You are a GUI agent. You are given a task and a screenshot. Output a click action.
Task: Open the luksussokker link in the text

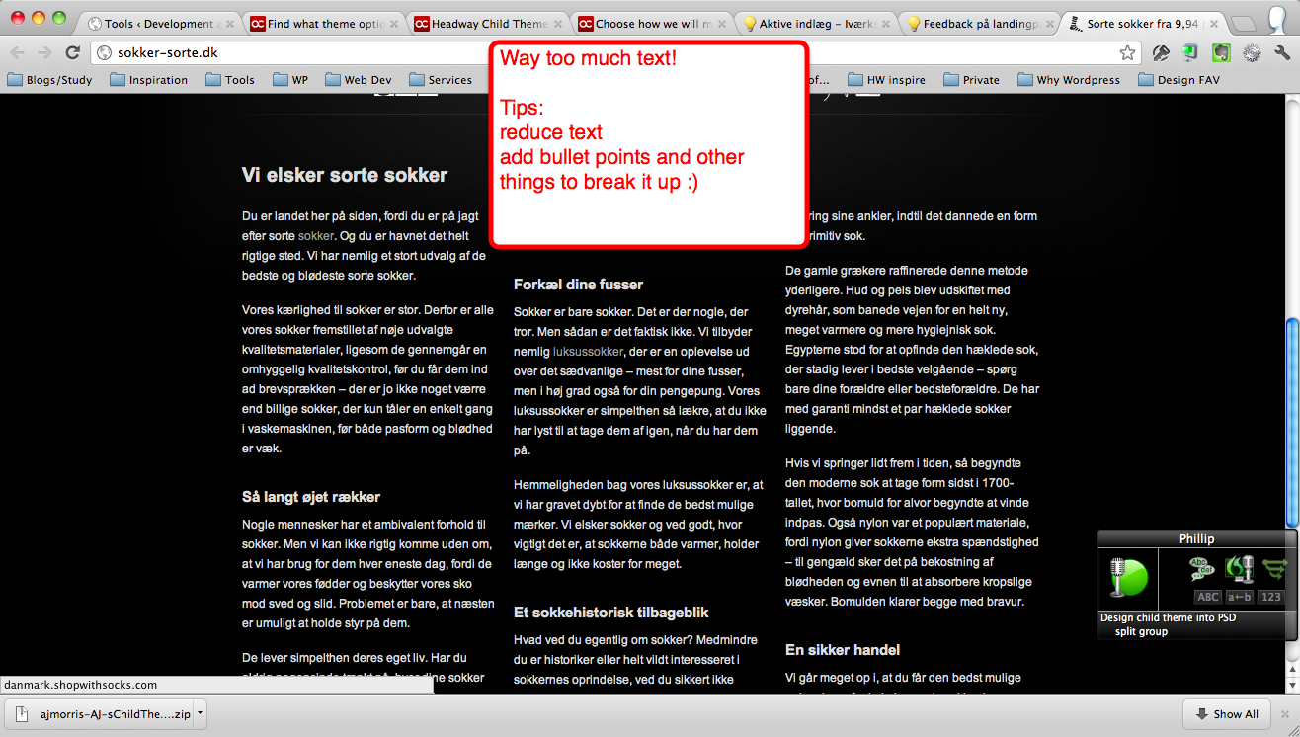coord(588,351)
